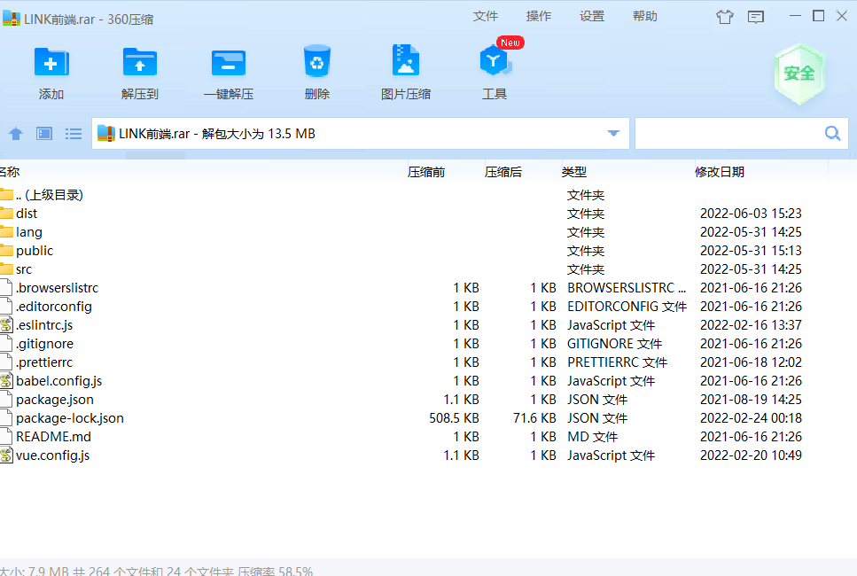This screenshot has height=576, width=857.
Task: Switch to thumbnail view mode icon
Action: point(44,134)
